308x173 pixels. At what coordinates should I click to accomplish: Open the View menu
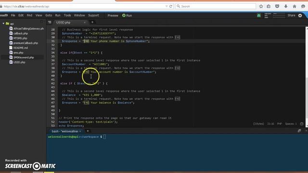tap(38, 15)
